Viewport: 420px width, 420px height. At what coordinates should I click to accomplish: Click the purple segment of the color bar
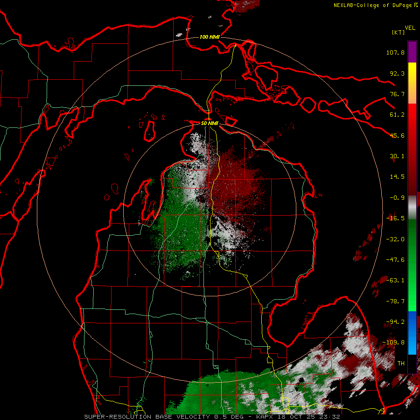[x=412, y=52]
